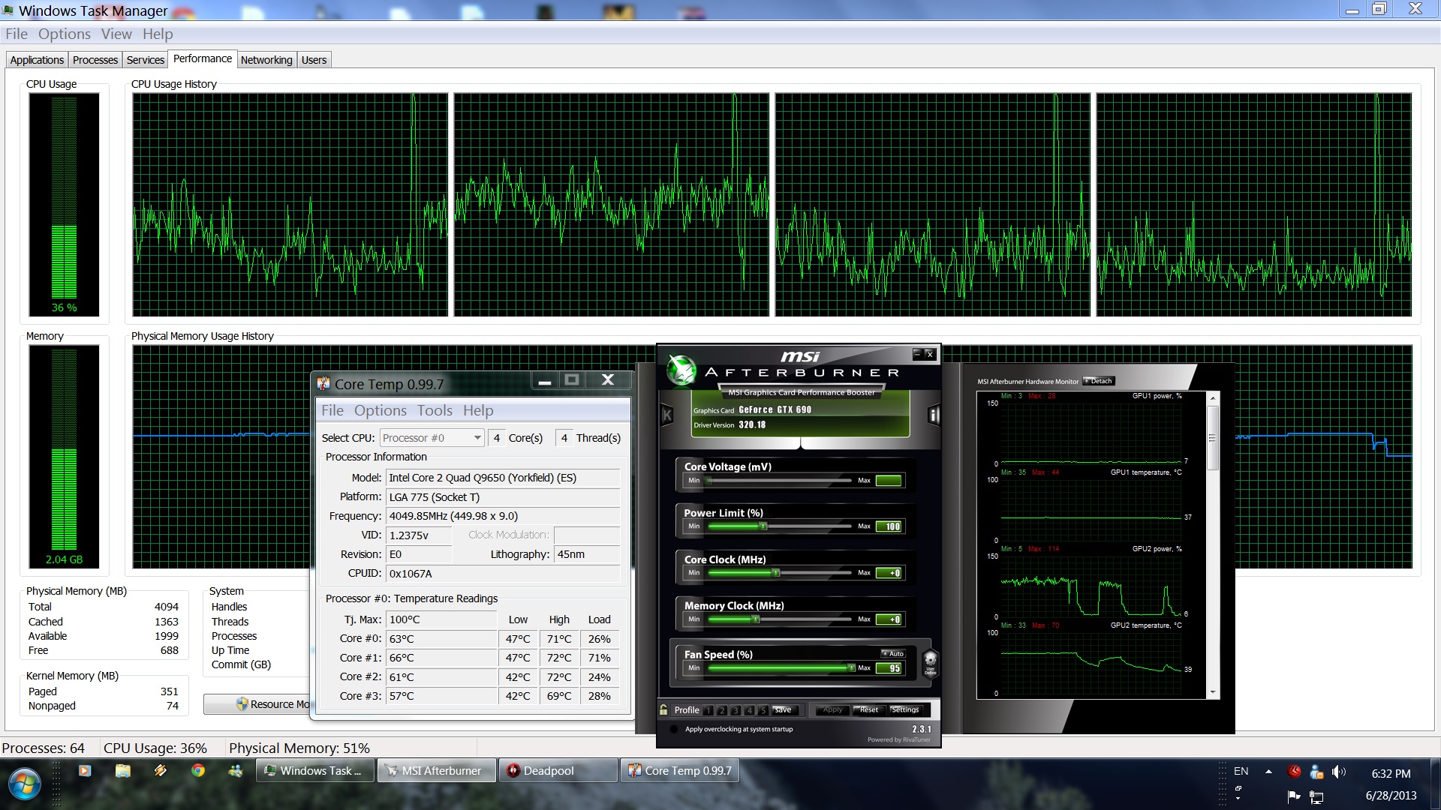Switch to the Networking tab
The height and width of the screenshot is (810, 1441).
click(266, 60)
